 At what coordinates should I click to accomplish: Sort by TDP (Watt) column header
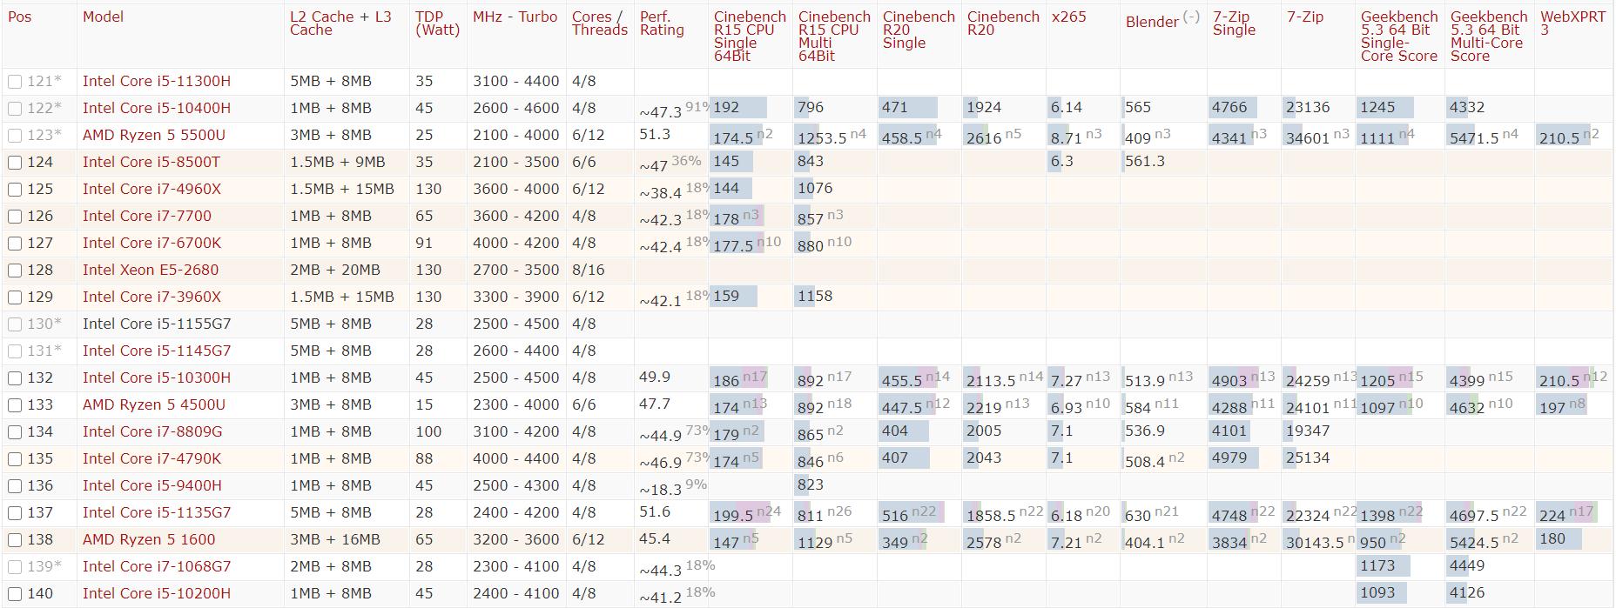[437, 23]
